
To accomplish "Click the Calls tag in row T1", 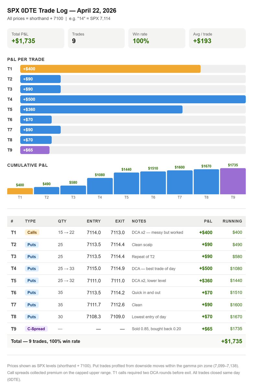I will pos(32,232).
